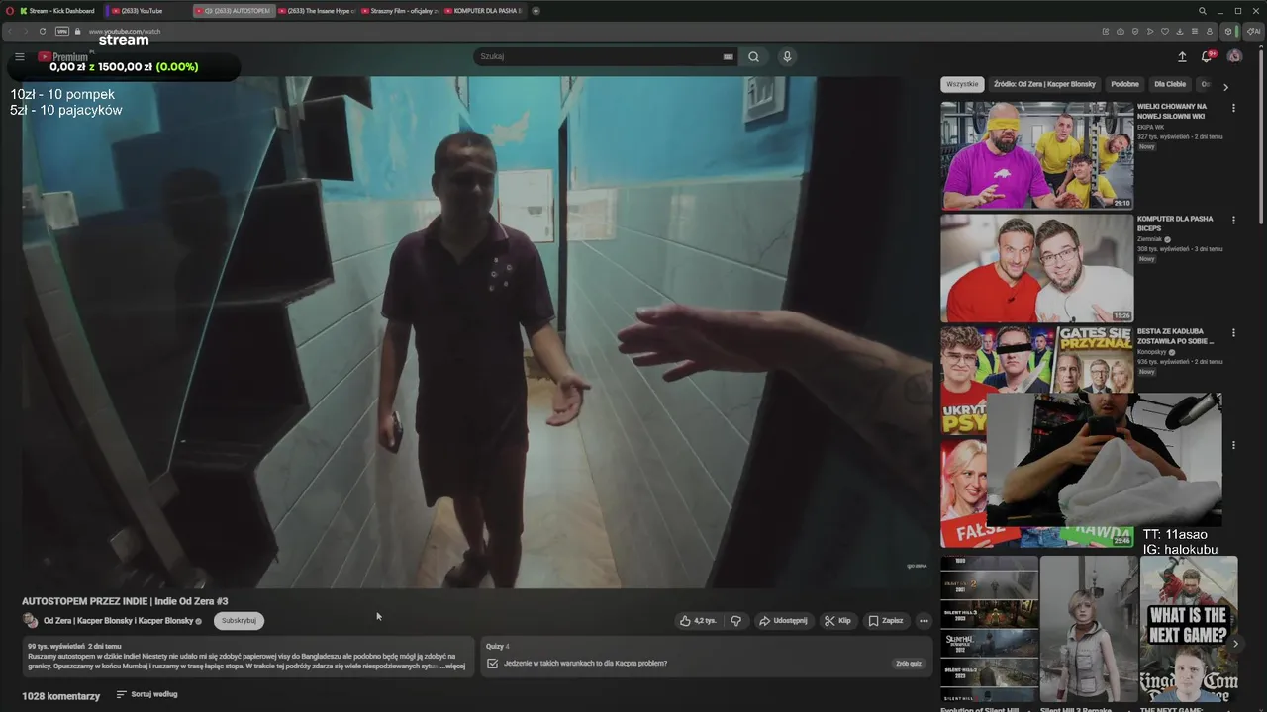
Task: Switch to Stream - Kick Dashboard tab
Action: point(57,11)
